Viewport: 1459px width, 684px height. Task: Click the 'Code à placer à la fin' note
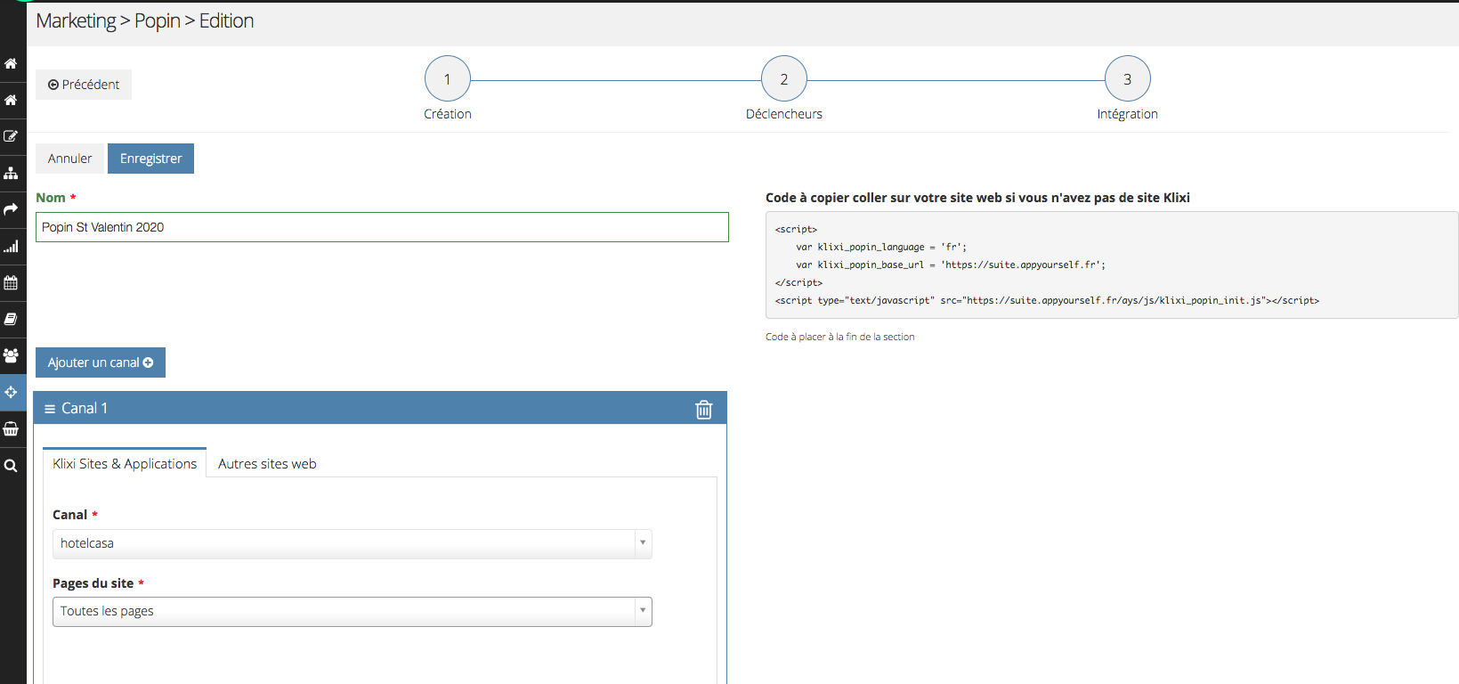click(x=839, y=337)
